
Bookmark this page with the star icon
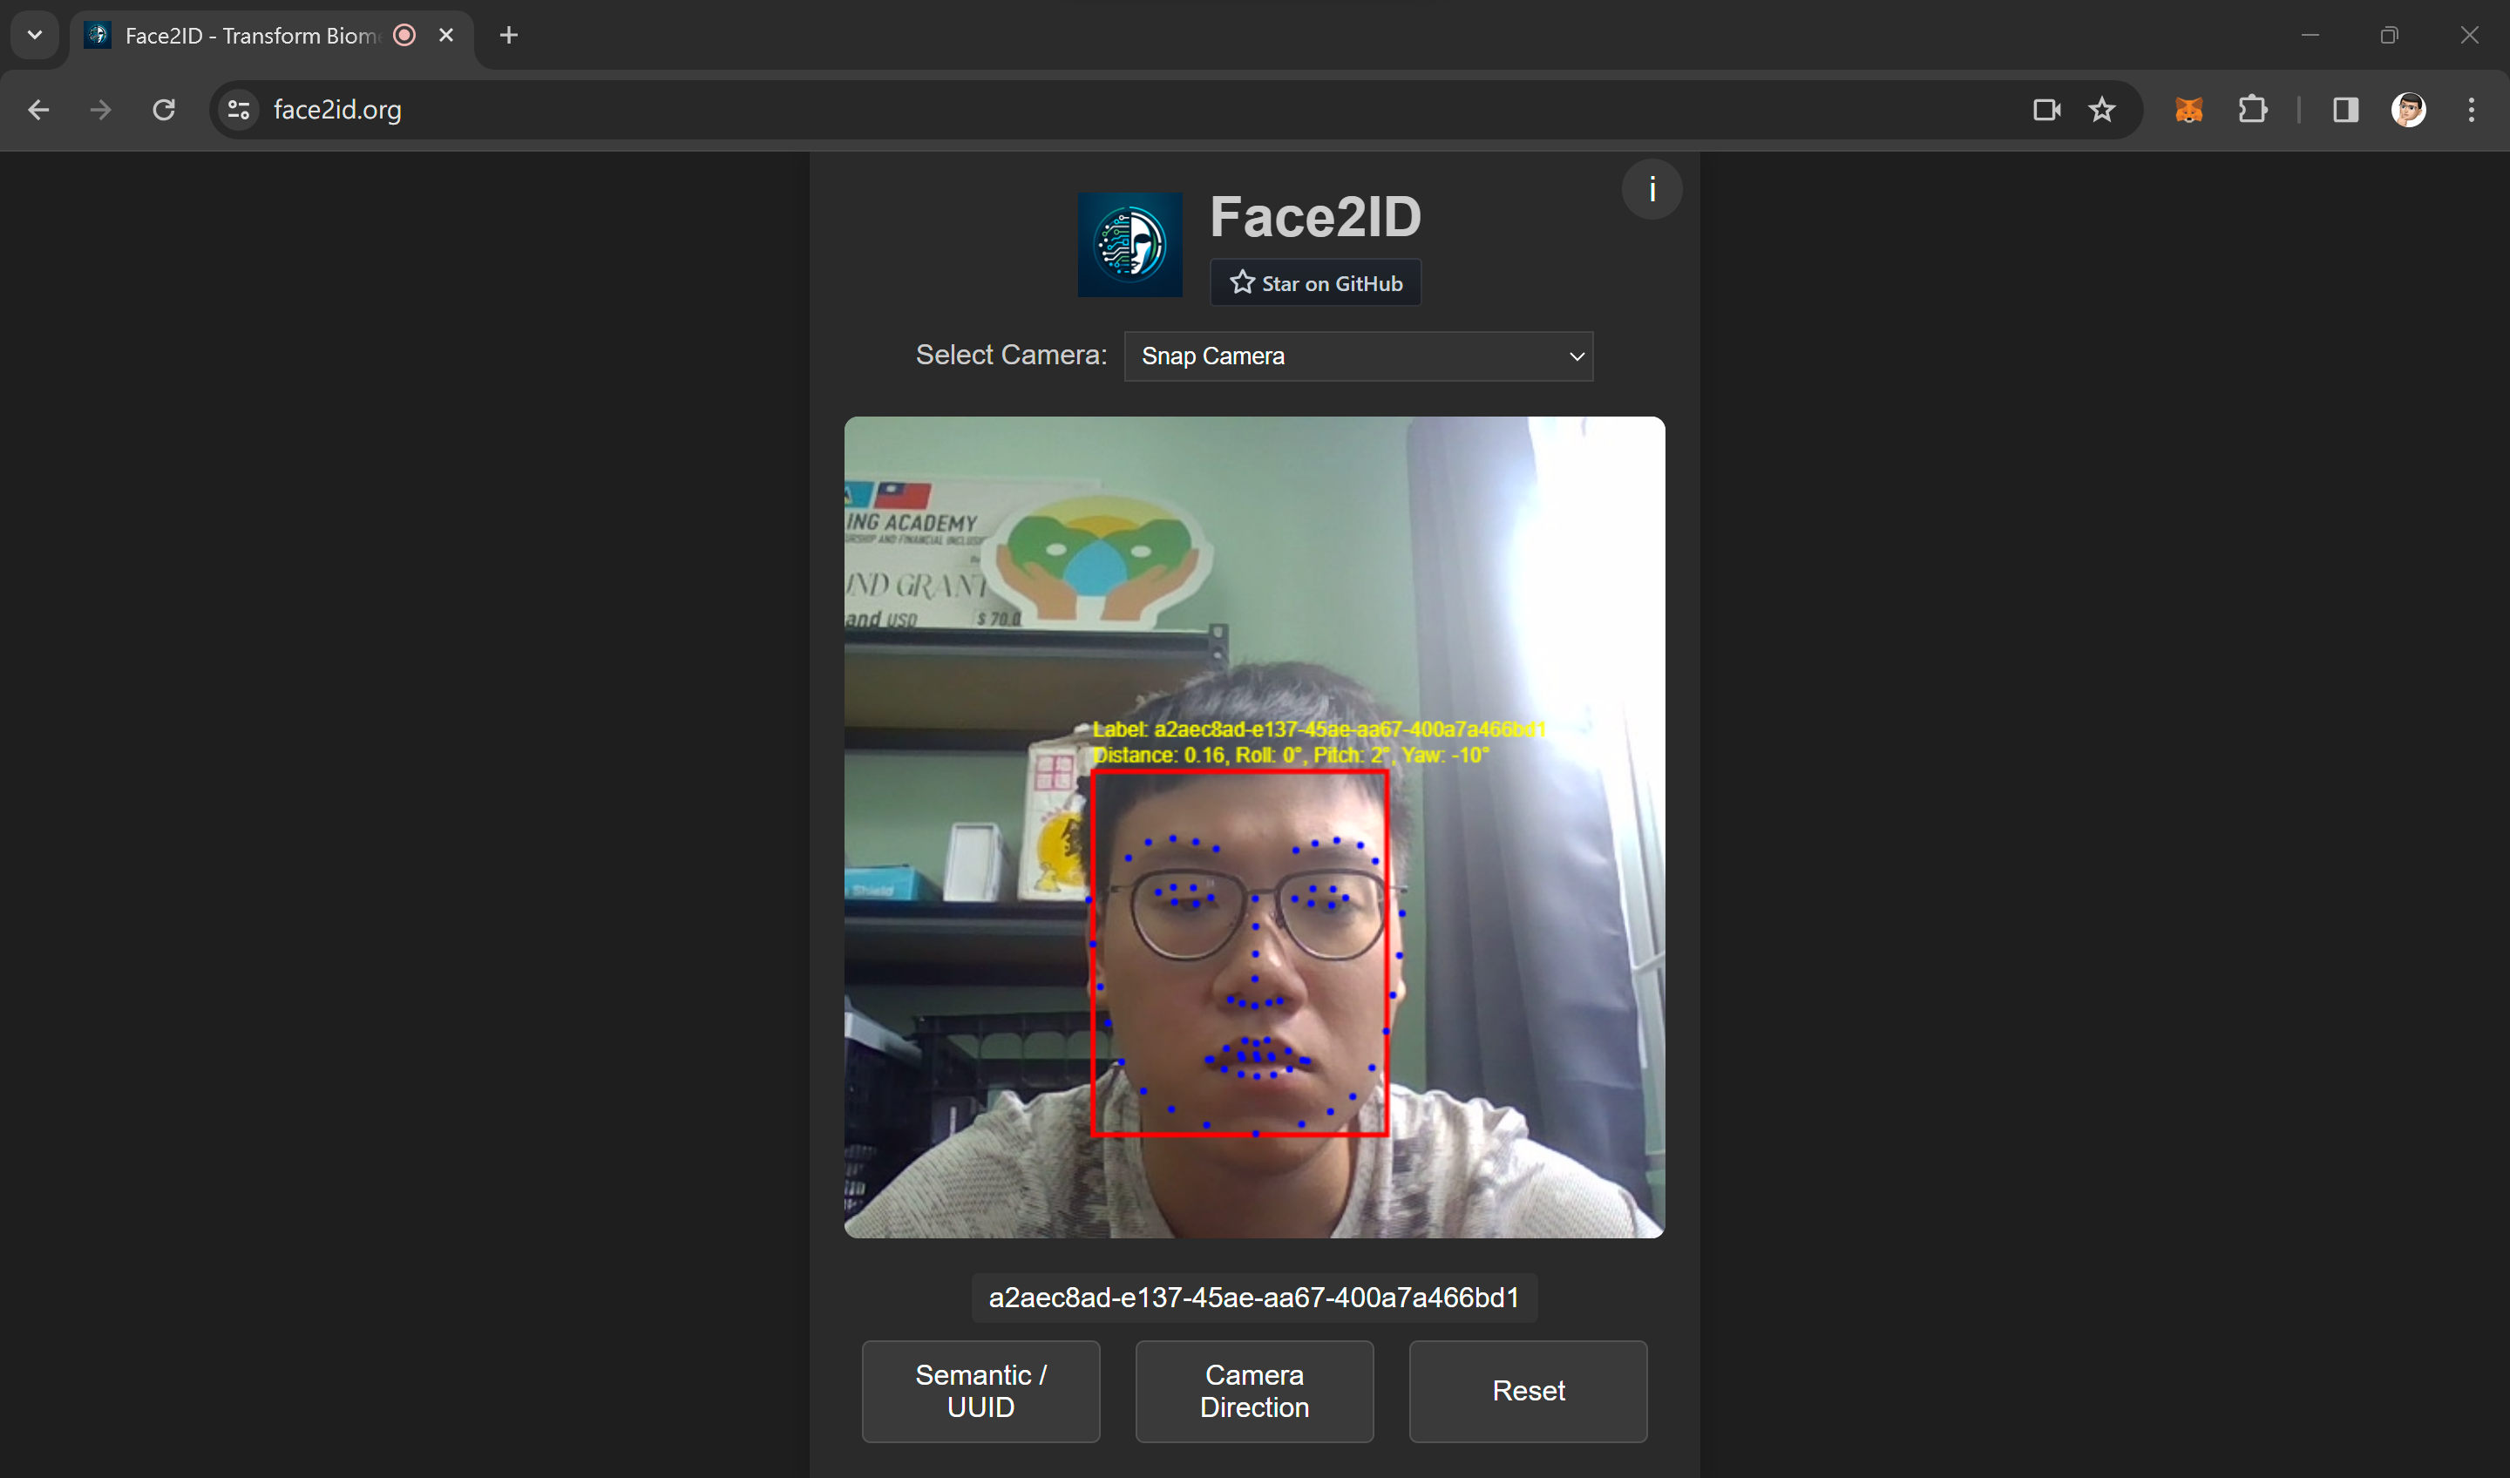click(2101, 110)
